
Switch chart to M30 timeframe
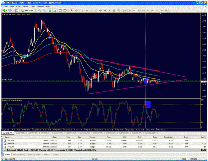tap(143, 10)
